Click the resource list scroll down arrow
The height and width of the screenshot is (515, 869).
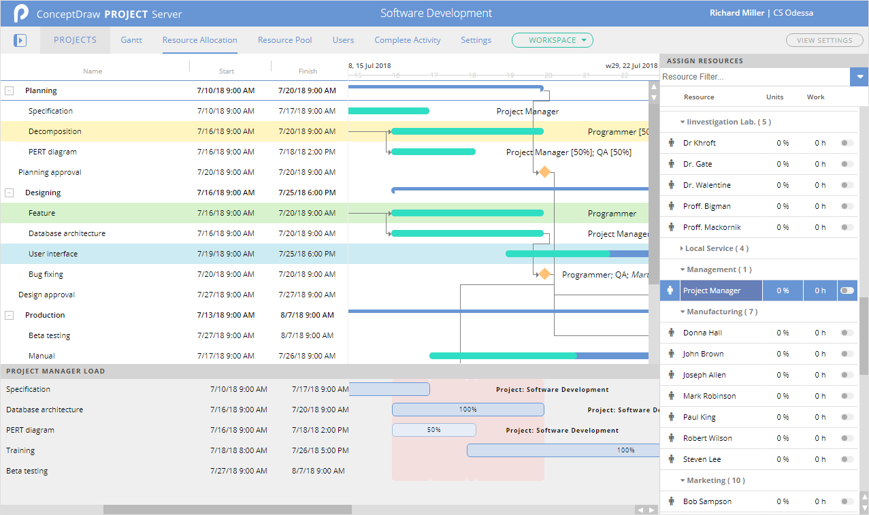(864, 507)
